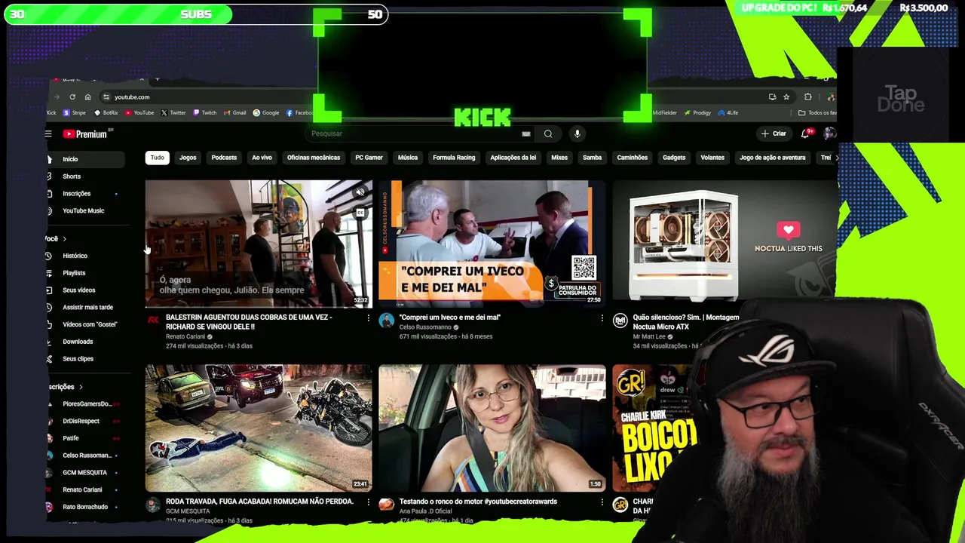Image resolution: width=965 pixels, height=543 pixels.
Task: Open options menu for Balestrin video
Action: point(368,318)
